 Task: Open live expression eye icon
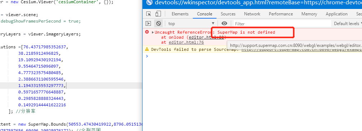coord(224,23)
